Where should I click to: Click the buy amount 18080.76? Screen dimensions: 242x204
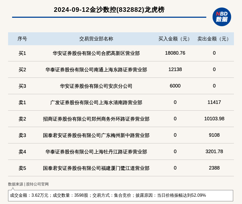tap(175, 53)
